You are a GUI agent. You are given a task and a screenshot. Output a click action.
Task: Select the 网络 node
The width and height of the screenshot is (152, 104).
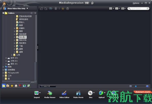pyautogui.click(x=10, y=67)
